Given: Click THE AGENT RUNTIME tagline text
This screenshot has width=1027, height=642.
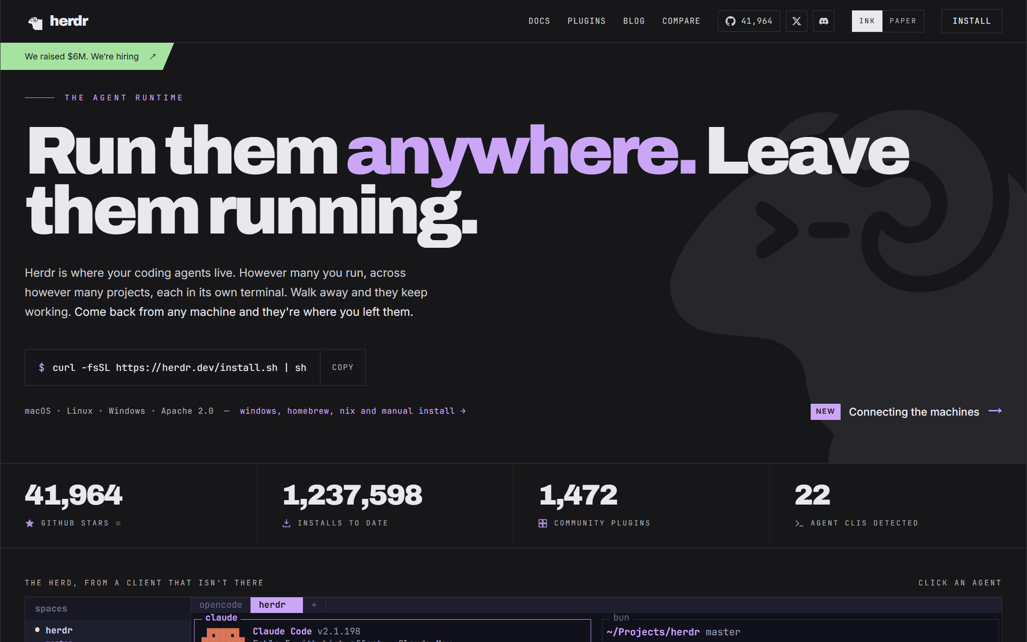Looking at the screenshot, I should coord(124,97).
